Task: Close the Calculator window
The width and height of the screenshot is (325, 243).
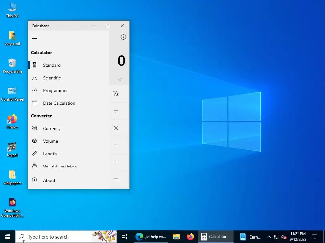Action: click(x=122, y=26)
